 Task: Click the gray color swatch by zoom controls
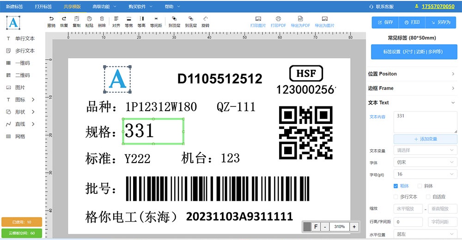coord(307,227)
